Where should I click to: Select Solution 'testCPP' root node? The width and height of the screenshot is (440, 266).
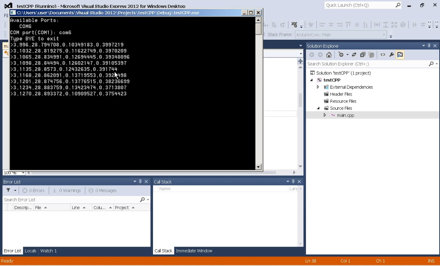[x=340, y=73]
